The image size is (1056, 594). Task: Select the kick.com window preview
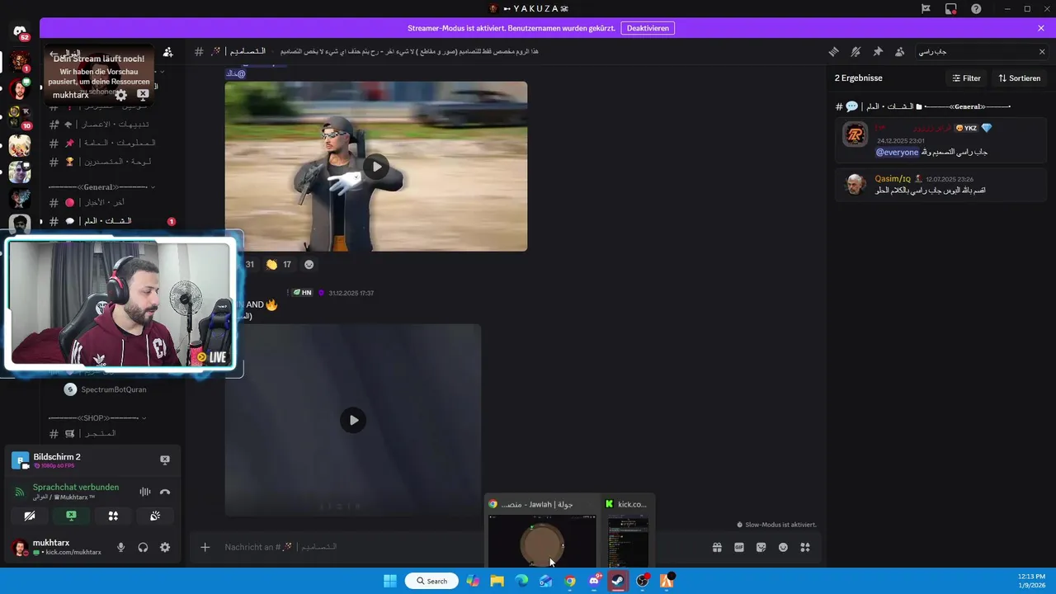click(x=627, y=532)
